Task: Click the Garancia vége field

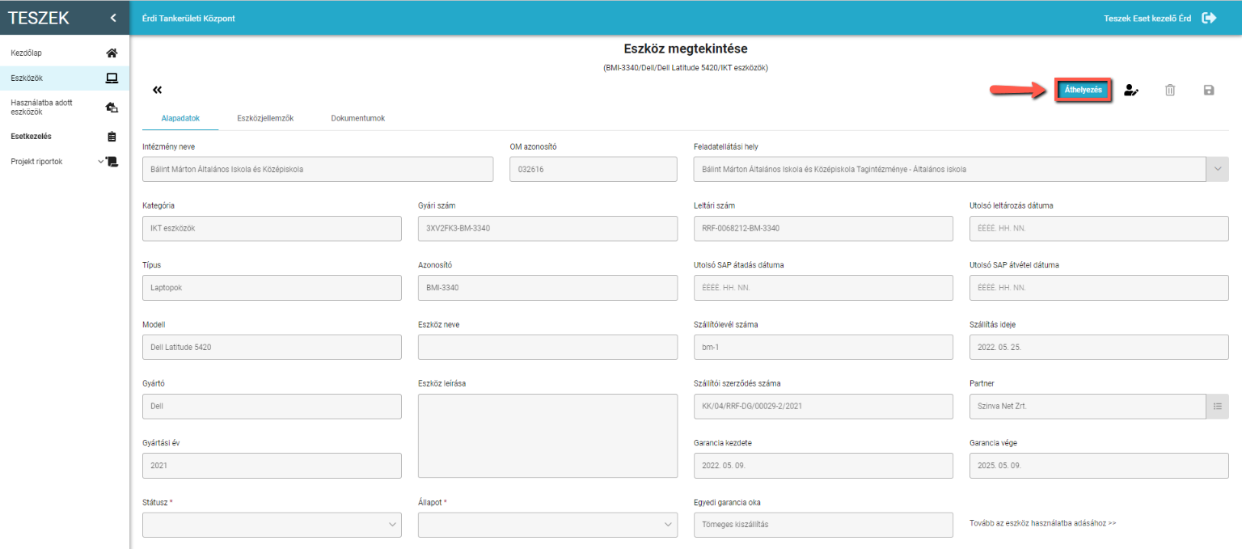Action: pos(1099,466)
